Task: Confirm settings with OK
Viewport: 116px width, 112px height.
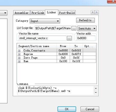Action: click(67, 109)
